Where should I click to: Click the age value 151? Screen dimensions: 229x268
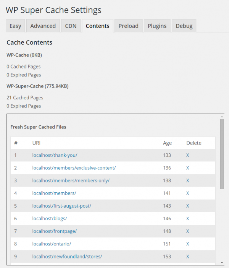pos(167,244)
